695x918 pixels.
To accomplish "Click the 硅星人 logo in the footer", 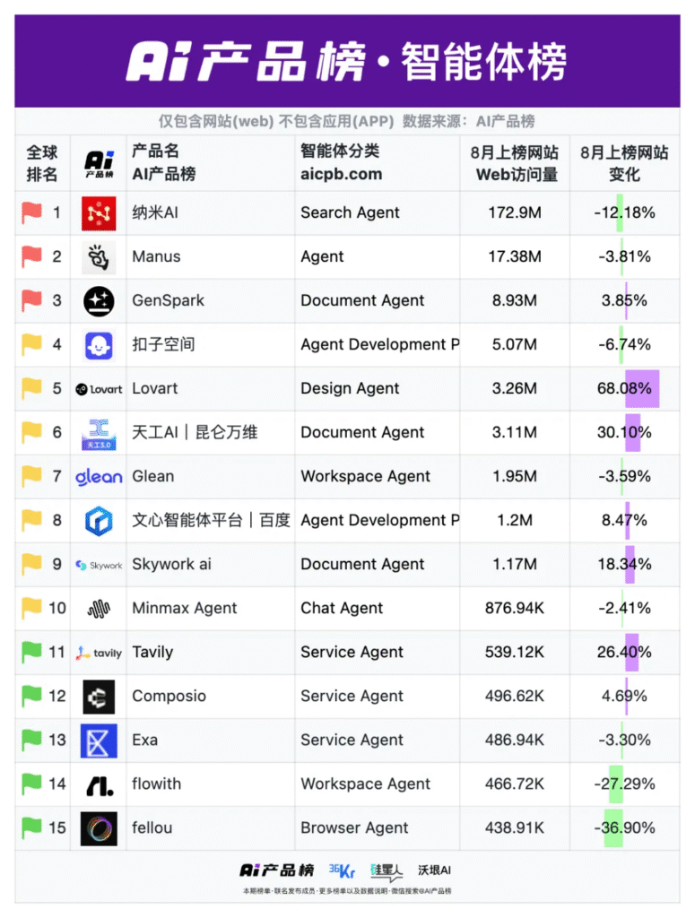I will tap(387, 871).
